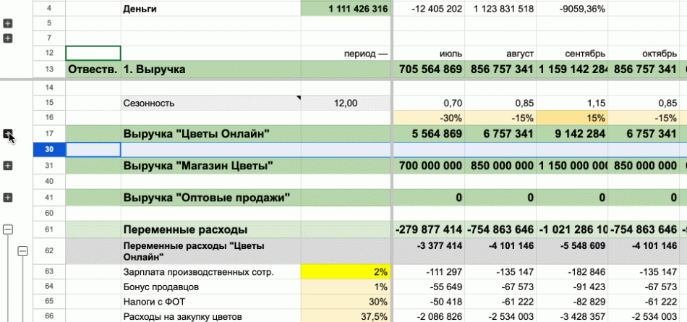Viewport: 687px width, 322px height.
Task: Expand the row group beside row 5
Action: 8,23
